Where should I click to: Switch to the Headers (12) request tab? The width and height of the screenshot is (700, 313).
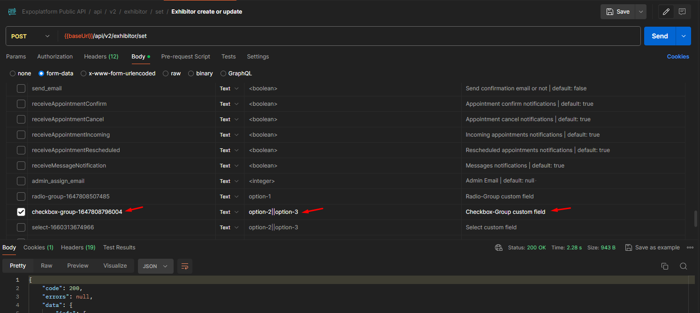coord(101,57)
